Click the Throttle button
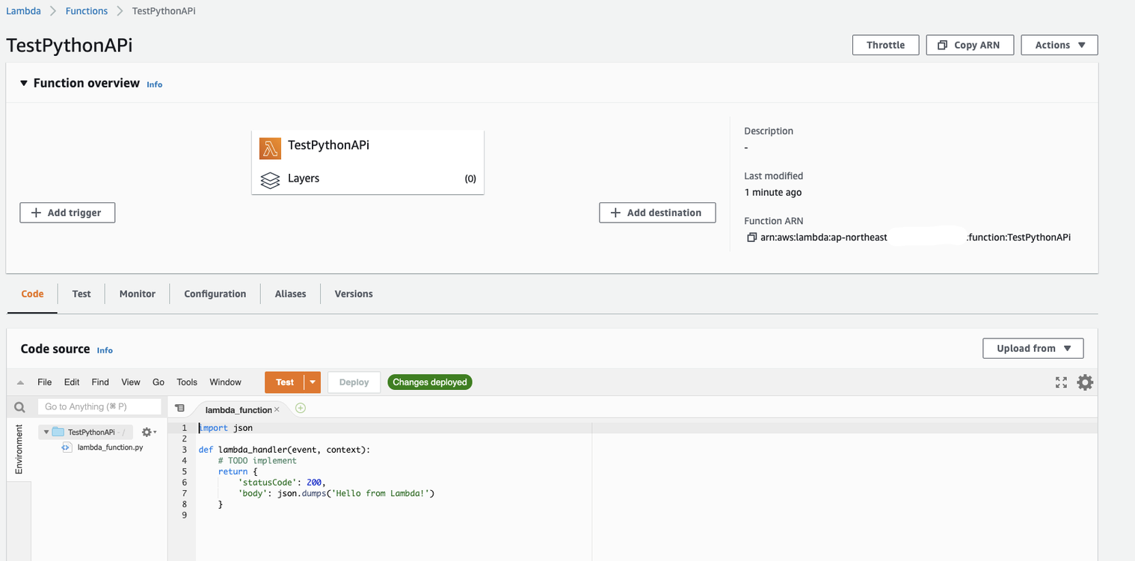 [x=886, y=45]
